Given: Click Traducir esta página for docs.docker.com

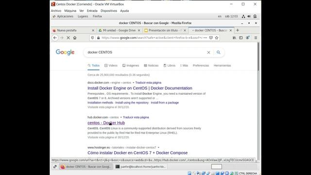Looking at the screenshot, I should tap(148, 83).
